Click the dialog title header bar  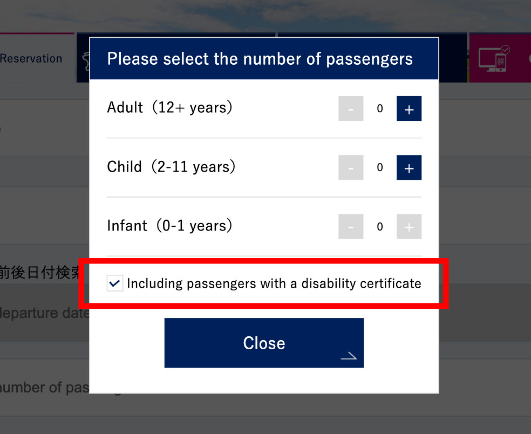click(x=264, y=59)
